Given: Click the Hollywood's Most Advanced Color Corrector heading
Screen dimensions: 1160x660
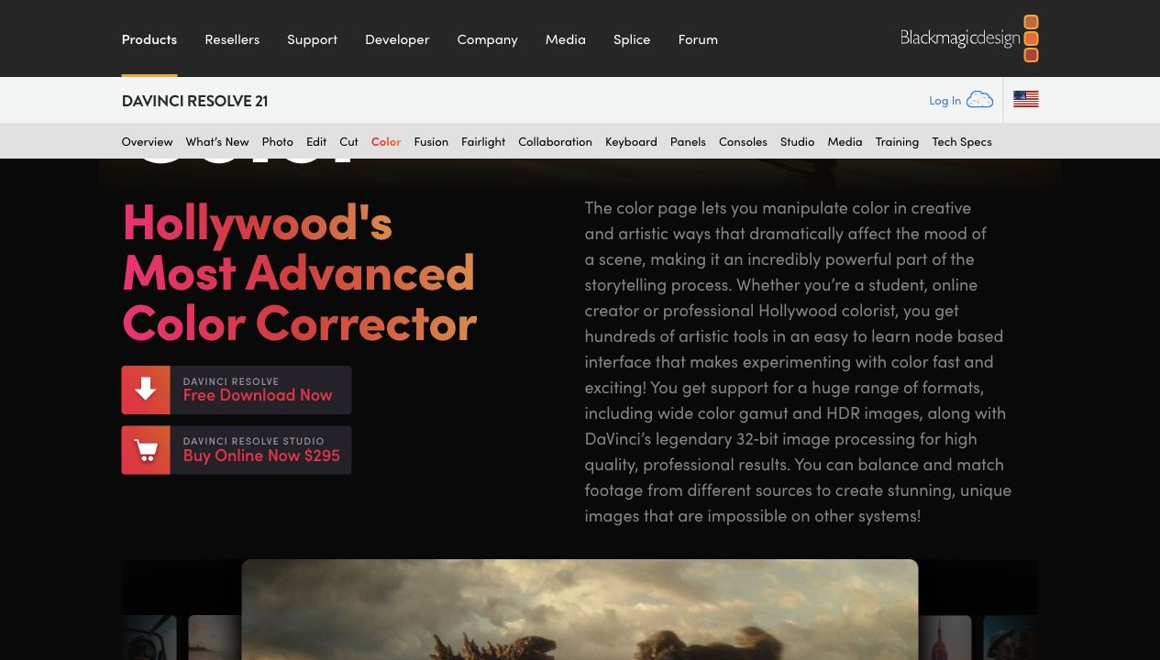Looking at the screenshot, I should coord(299,271).
